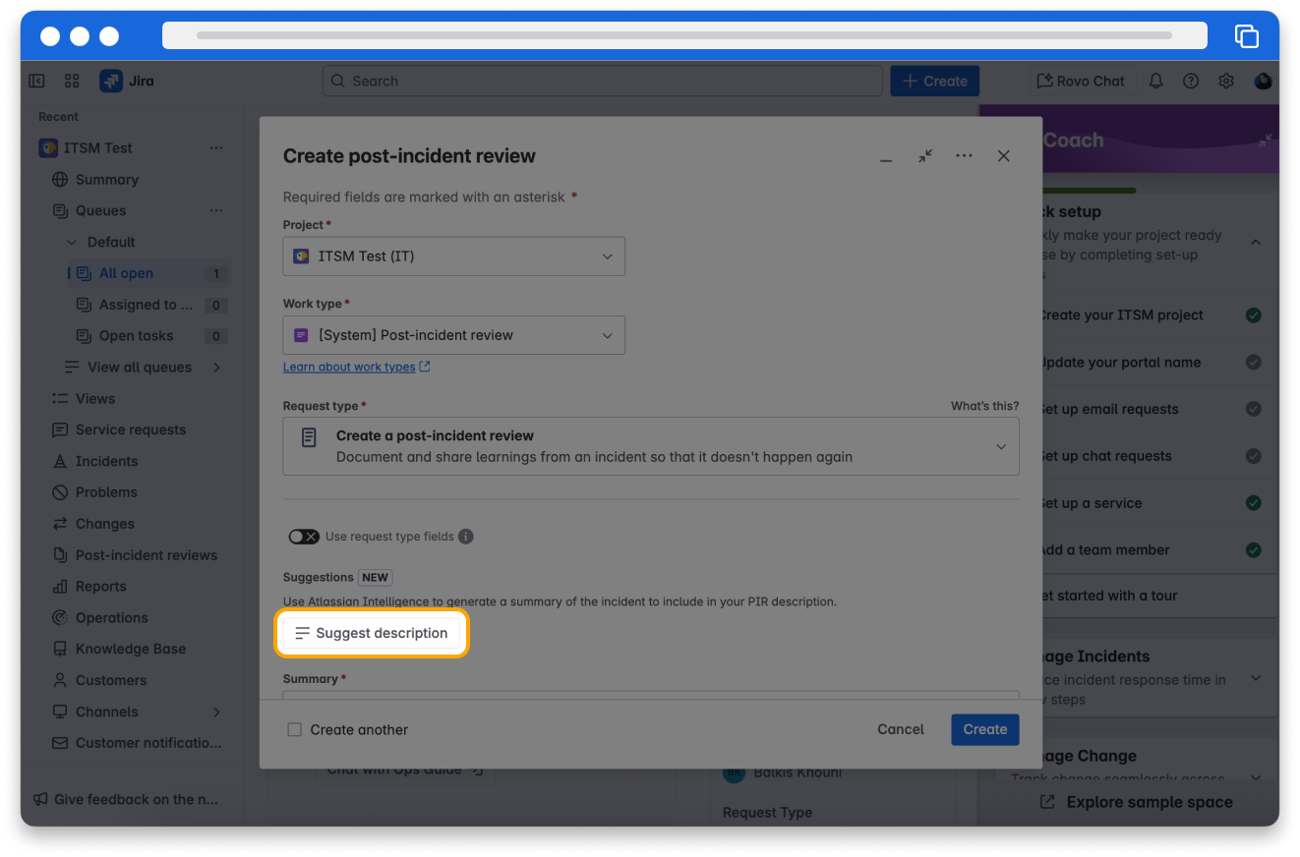
Task: Select the All open queue
Action: [148, 273]
